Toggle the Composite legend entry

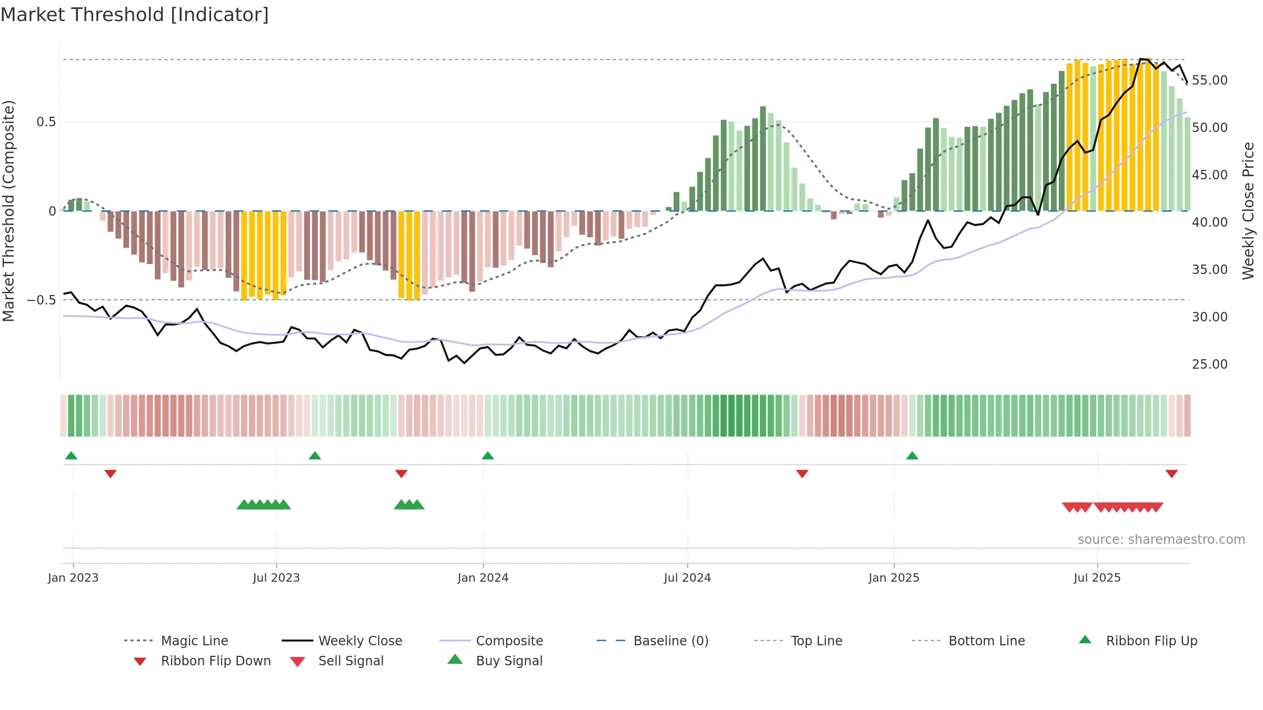492,641
